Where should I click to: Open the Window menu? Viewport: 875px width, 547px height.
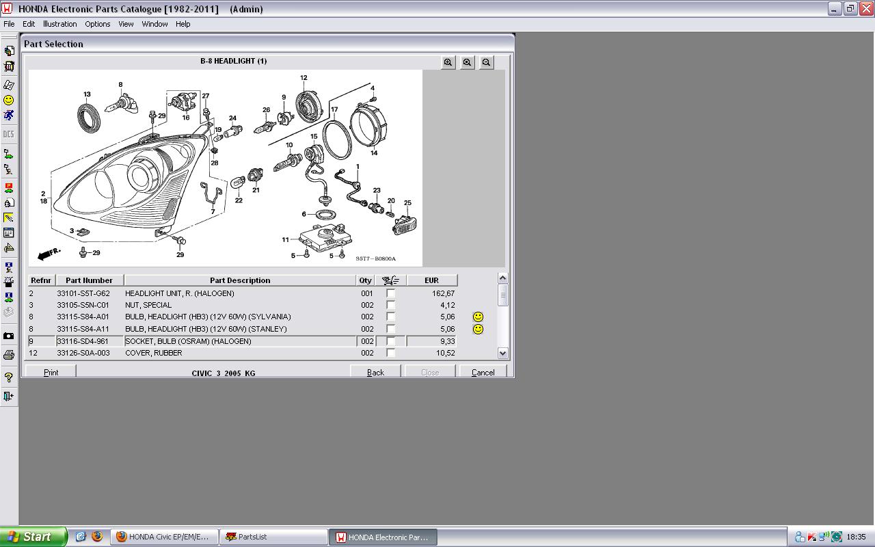coord(154,24)
